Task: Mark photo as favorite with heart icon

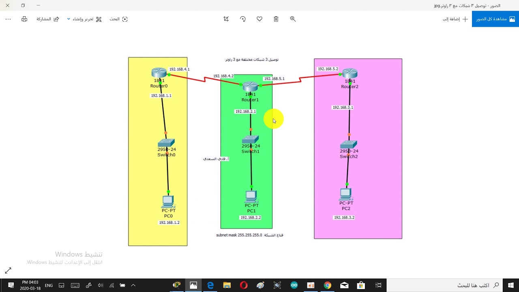Action: tap(259, 19)
